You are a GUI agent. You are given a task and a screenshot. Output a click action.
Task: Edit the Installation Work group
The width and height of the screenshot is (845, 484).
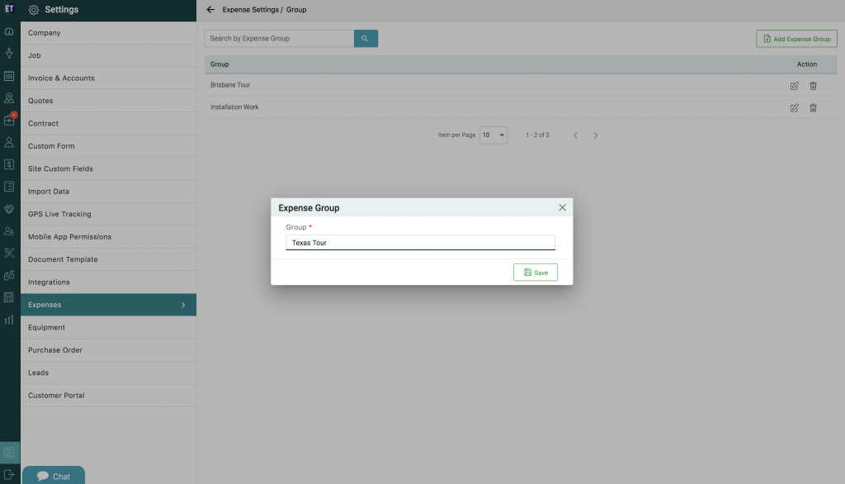click(x=795, y=108)
